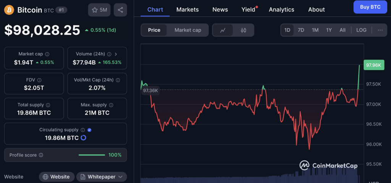Click the Buy BTC button
391x183 pixels.
370,7
